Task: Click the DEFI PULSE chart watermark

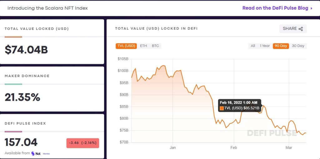Action: pos(272,133)
